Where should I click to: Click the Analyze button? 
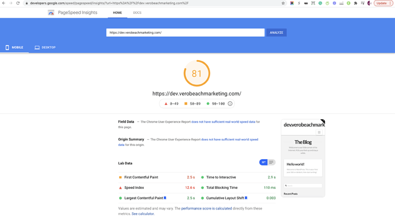[x=276, y=33]
